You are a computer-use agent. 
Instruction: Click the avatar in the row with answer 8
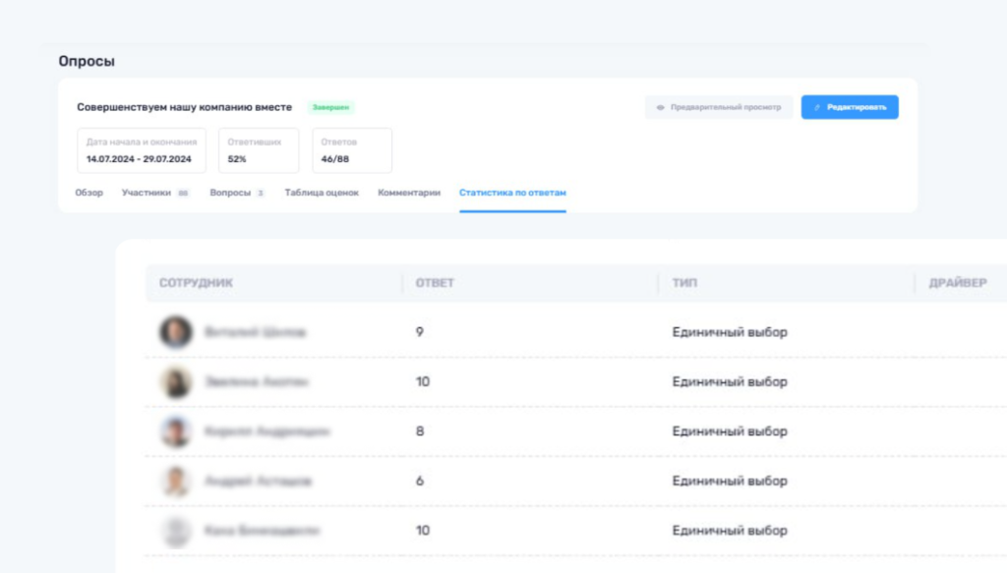[x=176, y=431]
